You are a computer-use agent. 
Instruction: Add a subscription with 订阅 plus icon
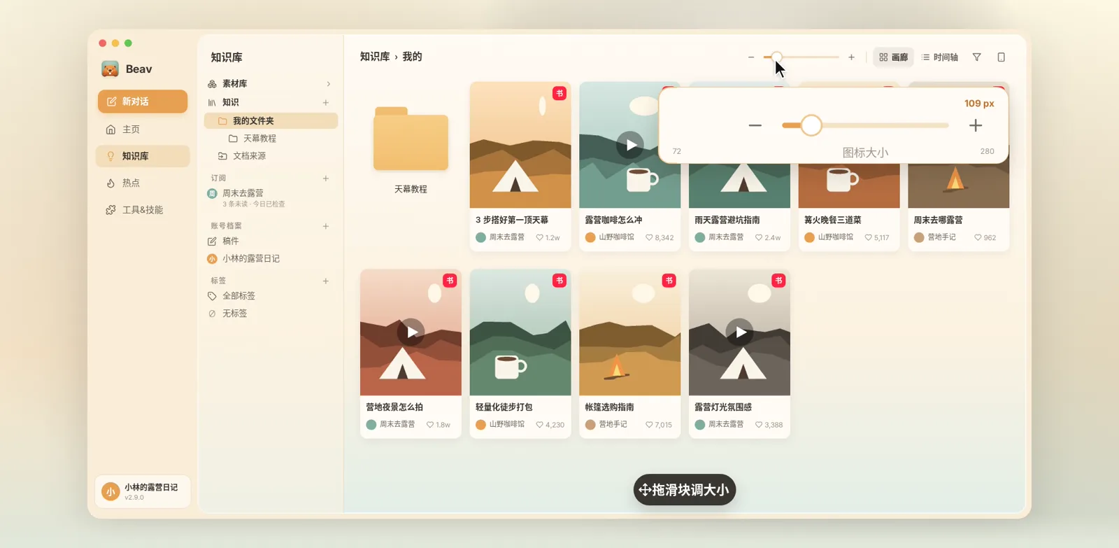click(326, 178)
